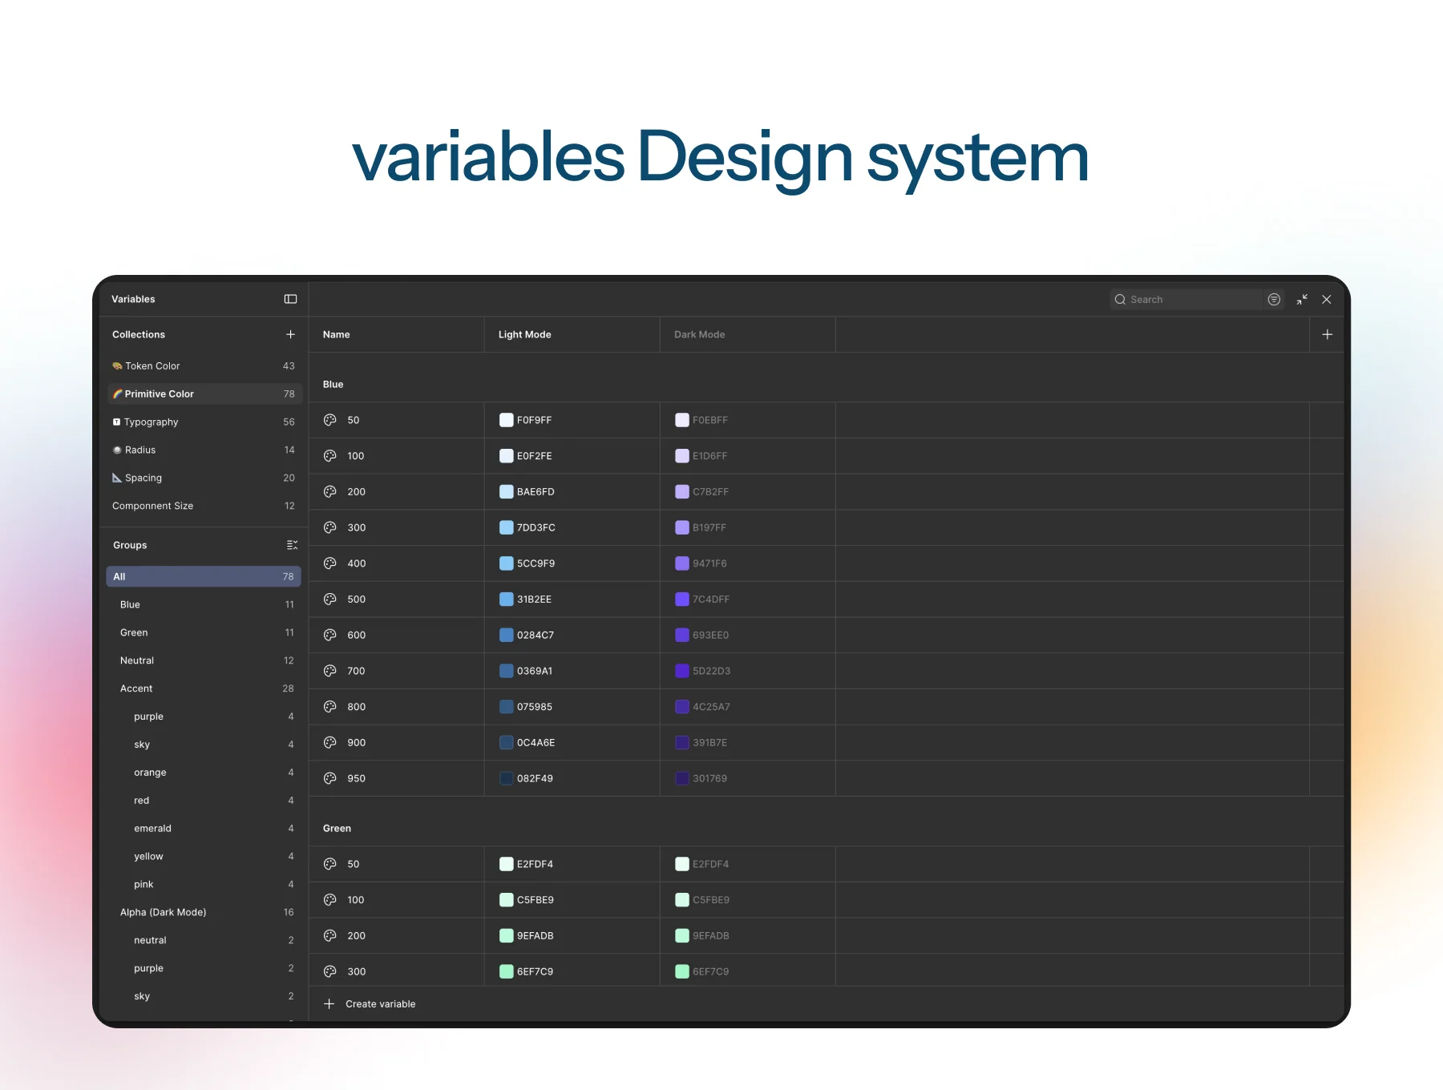Image resolution: width=1443 pixels, height=1090 pixels.
Task: Add a new collection with plus icon
Action: click(290, 334)
